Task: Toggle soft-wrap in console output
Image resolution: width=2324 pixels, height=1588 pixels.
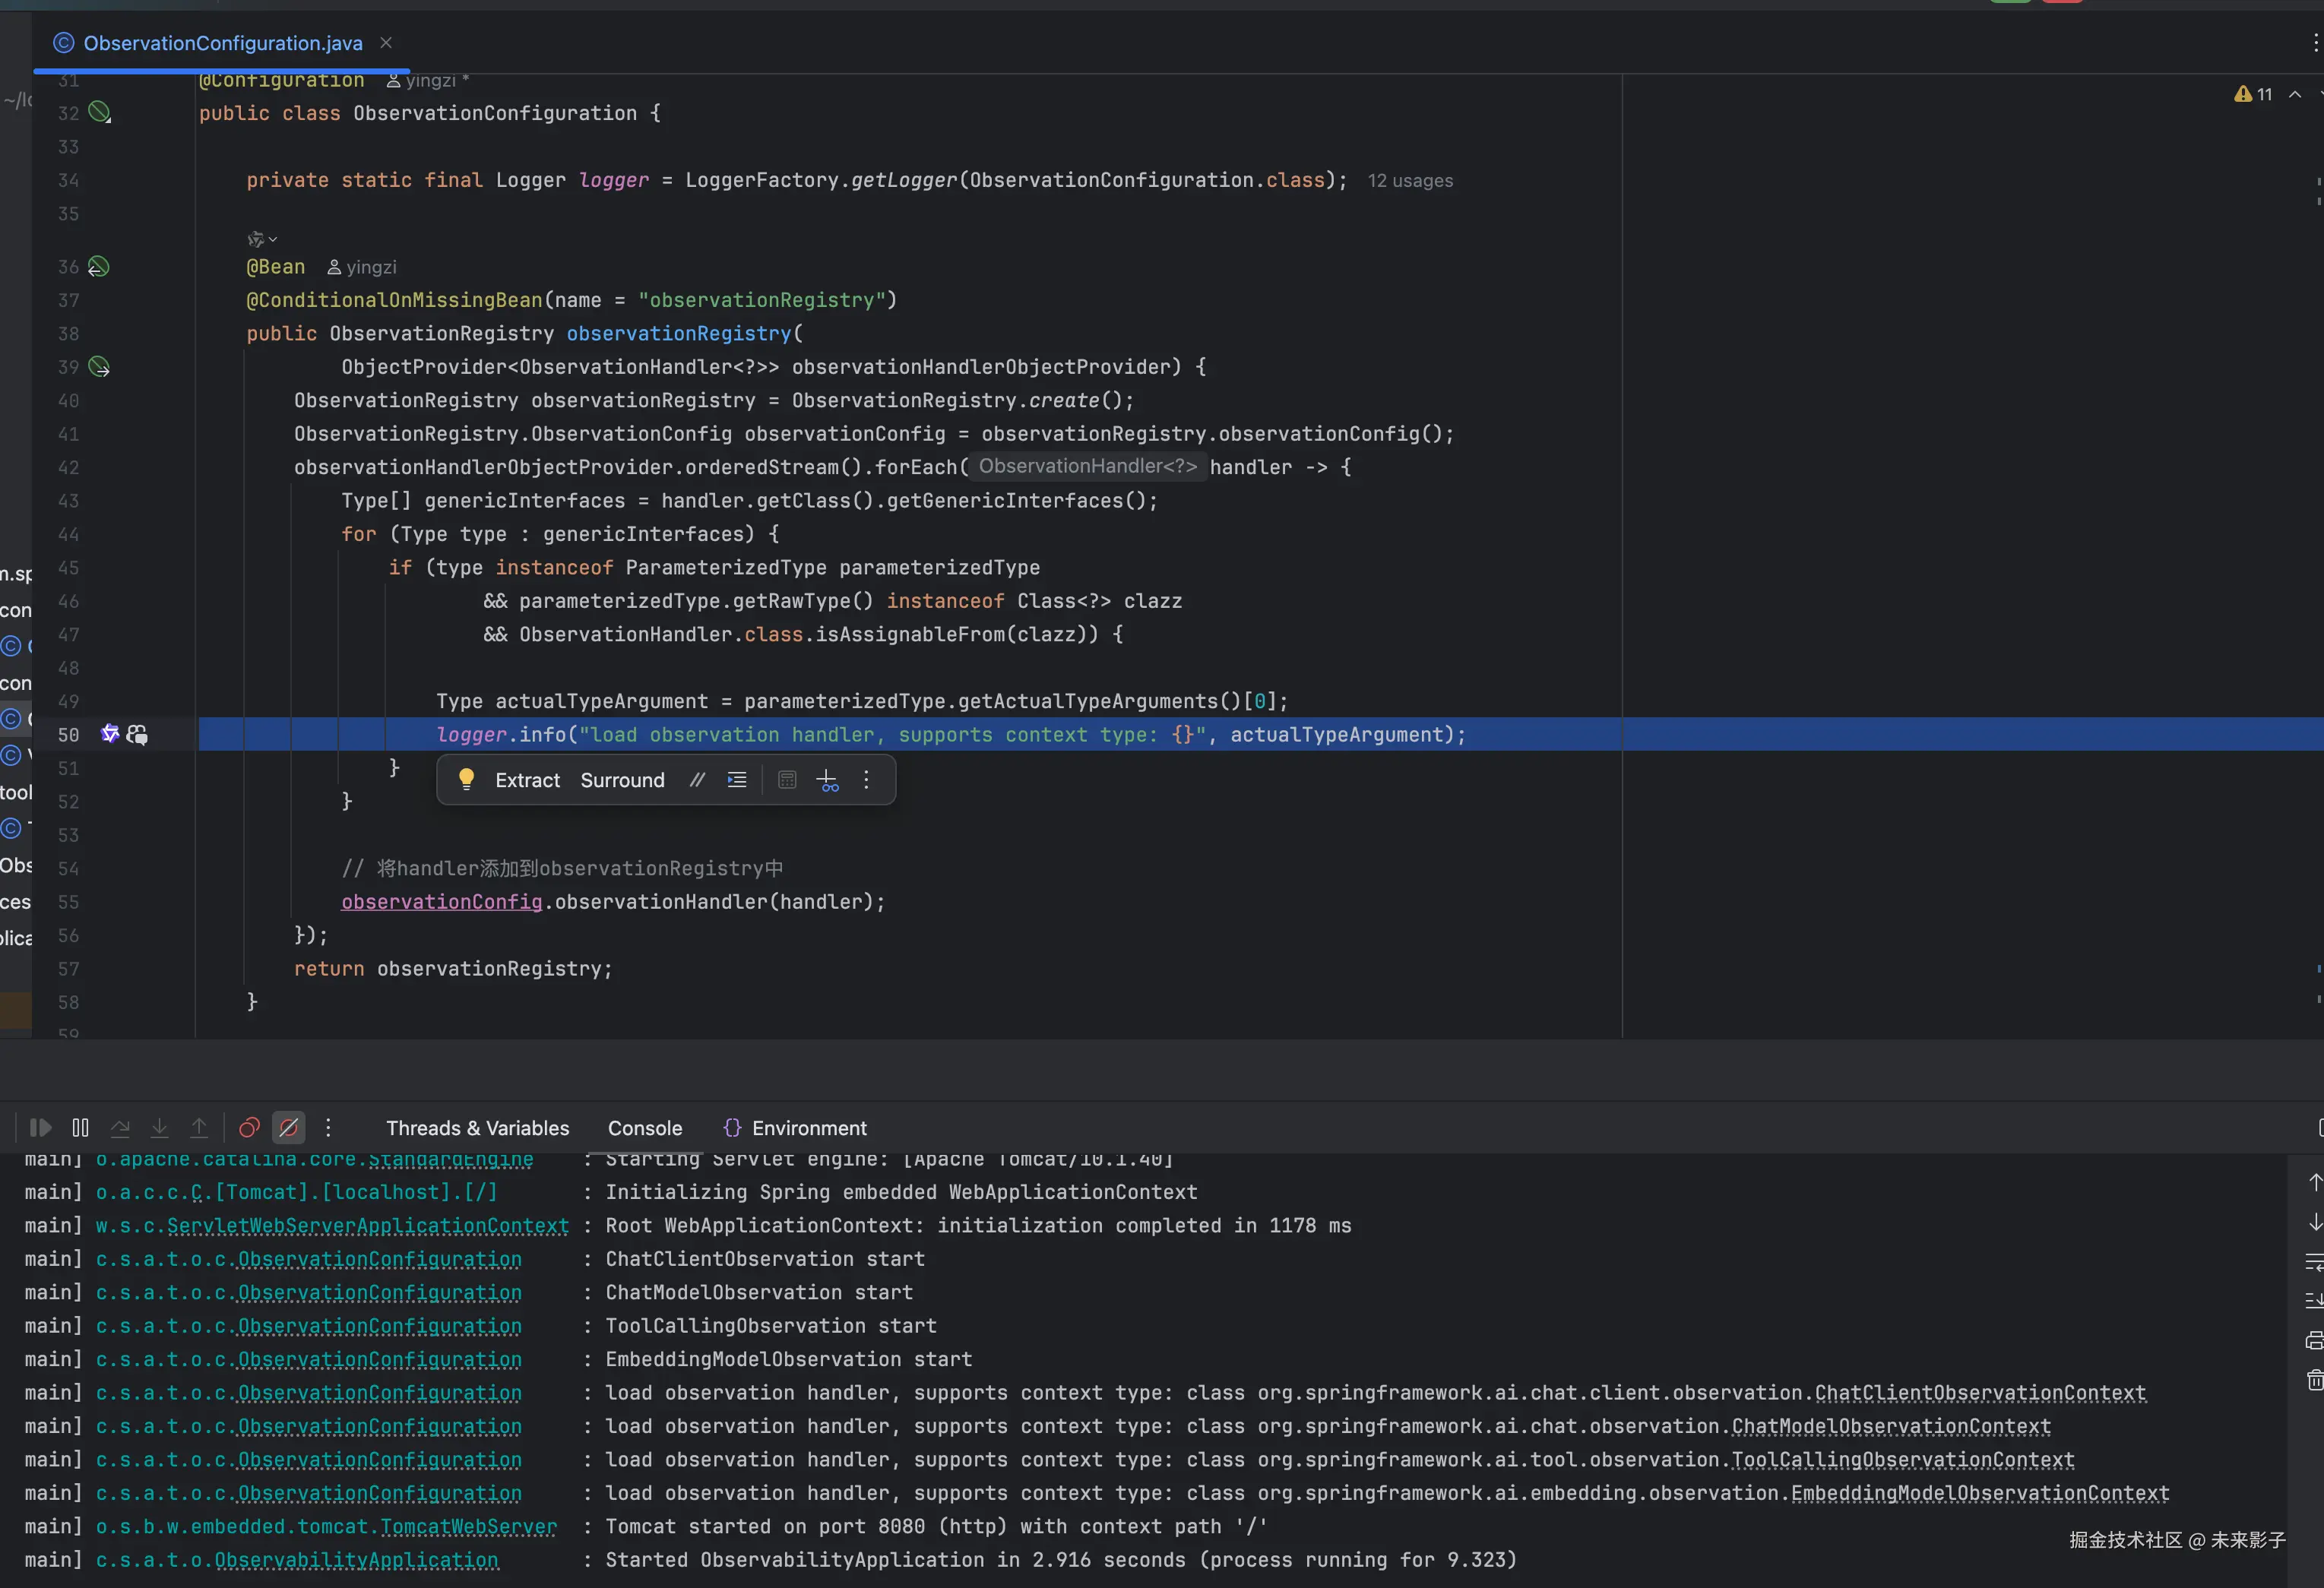Action: (x=2314, y=1262)
